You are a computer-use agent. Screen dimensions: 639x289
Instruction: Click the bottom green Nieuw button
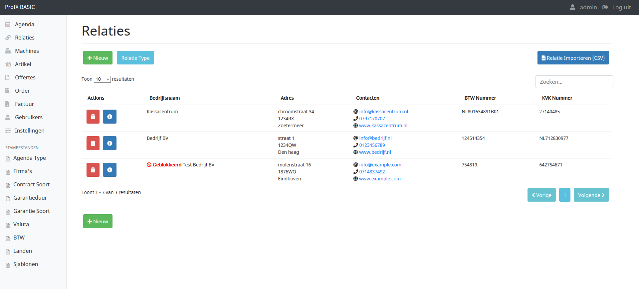coord(98,221)
